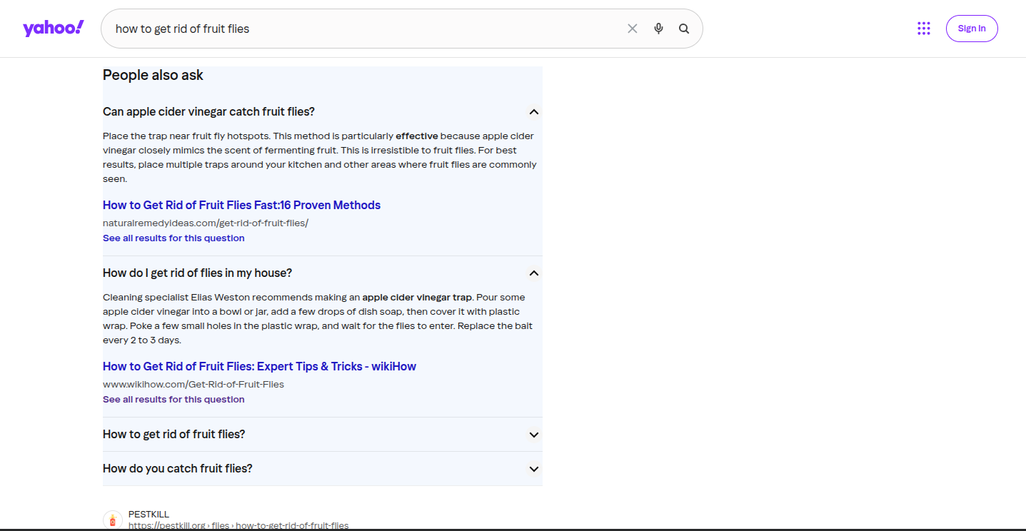1026x531 pixels.
Task: Select the naturalremedyideas.com URL text
Action: pyautogui.click(x=206, y=223)
